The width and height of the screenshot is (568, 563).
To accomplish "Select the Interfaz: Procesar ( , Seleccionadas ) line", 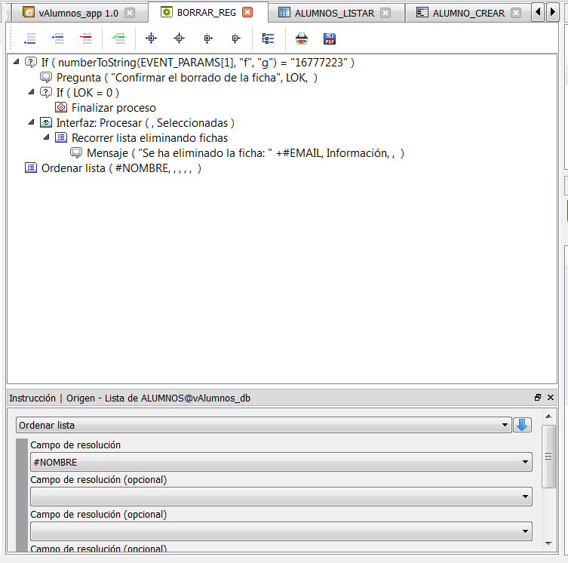I will tap(146, 123).
